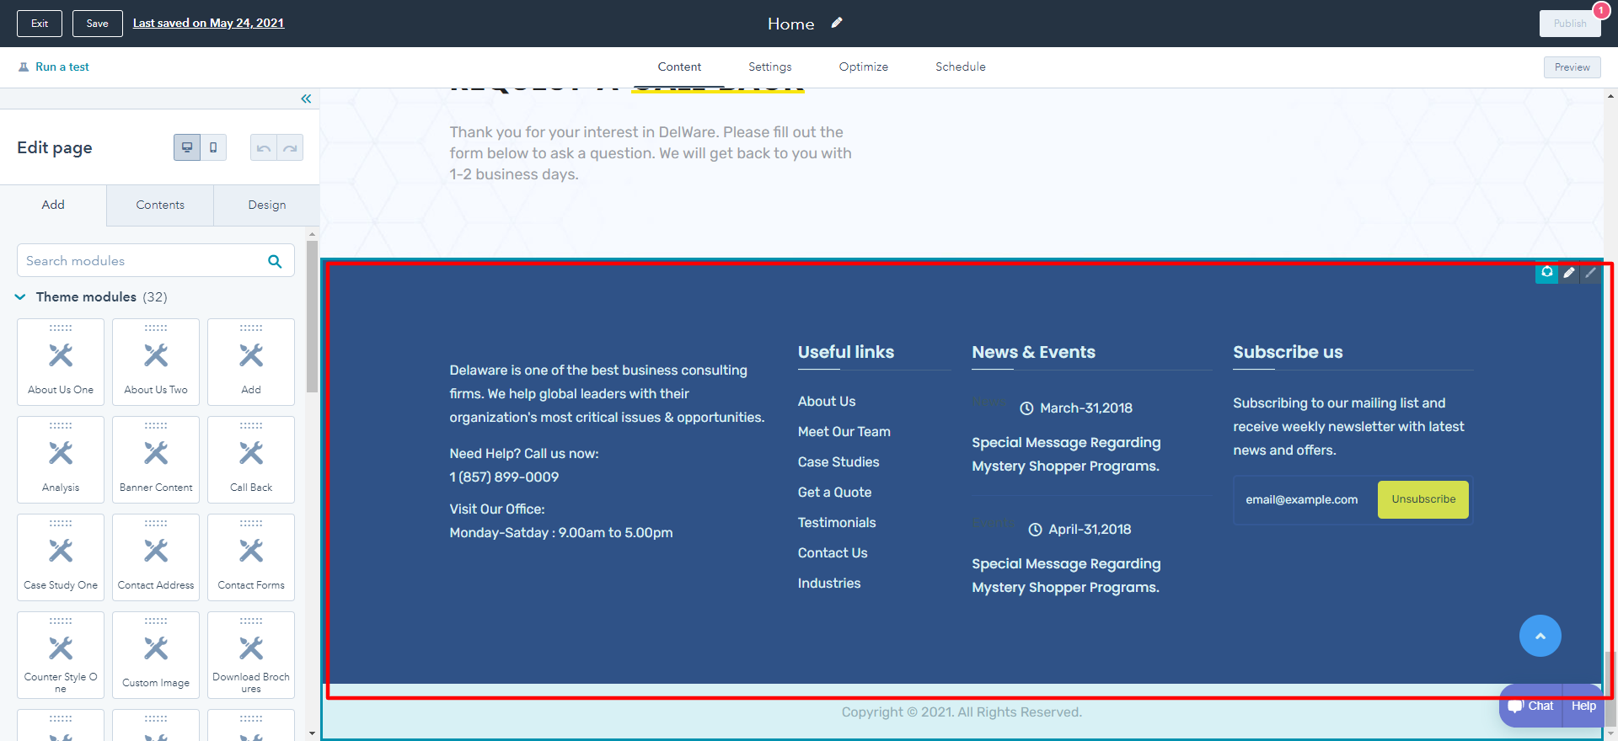The width and height of the screenshot is (1618, 741).
Task: Click the module list scrollbar down arrow
Action: [x=312, y=733]
